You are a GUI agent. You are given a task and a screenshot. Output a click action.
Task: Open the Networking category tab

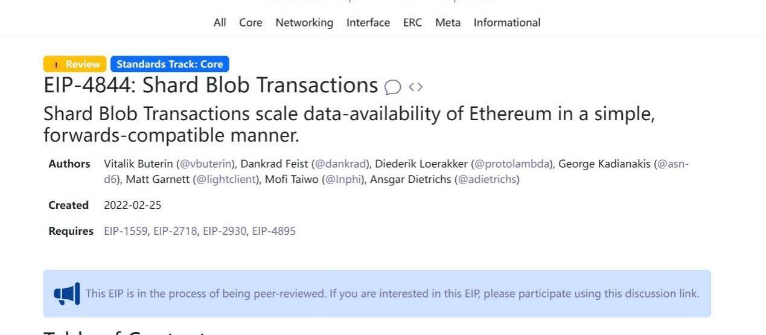[x=304, y=23]
